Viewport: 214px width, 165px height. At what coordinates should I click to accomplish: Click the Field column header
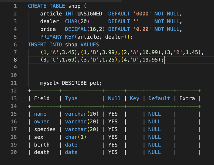tap(42, 98)
